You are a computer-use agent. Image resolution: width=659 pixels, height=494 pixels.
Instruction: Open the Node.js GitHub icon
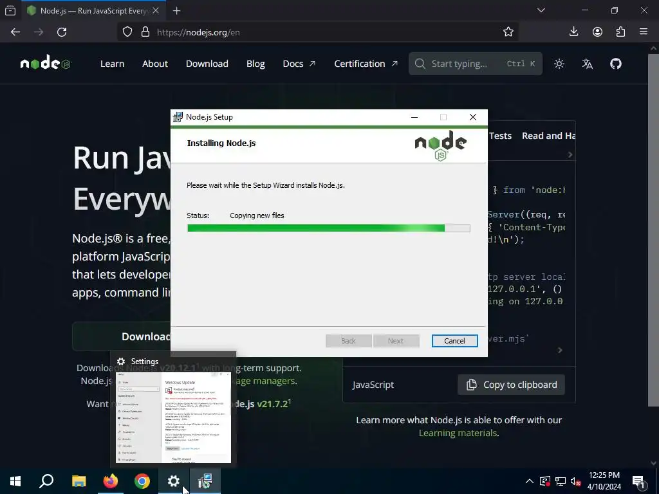(616, 64)
